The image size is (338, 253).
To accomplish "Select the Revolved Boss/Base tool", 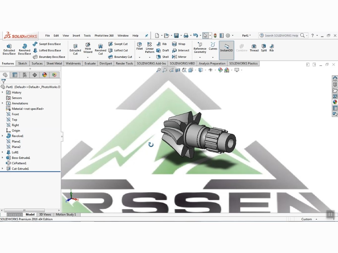I will tap(24, 49).
